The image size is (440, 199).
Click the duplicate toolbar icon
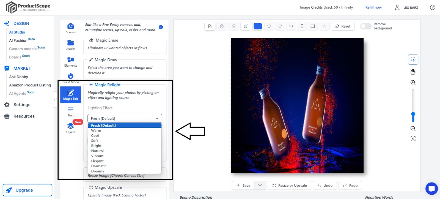222,26
